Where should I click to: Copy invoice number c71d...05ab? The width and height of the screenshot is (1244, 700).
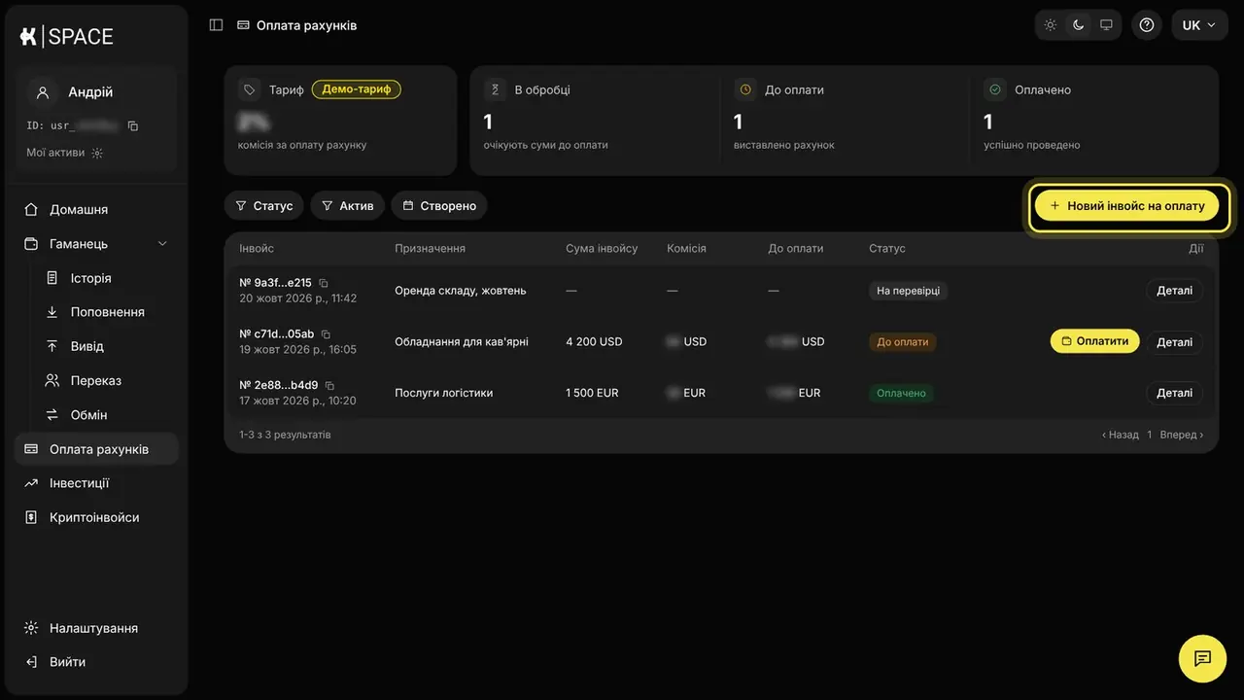[327, 334]
